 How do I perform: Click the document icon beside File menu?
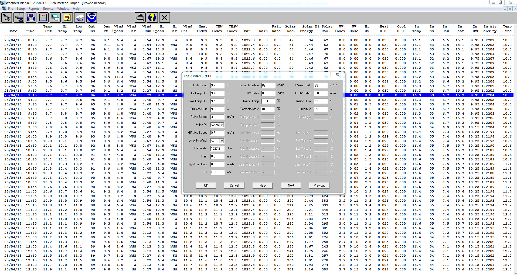pyautogui.click(x=4, y=9)
